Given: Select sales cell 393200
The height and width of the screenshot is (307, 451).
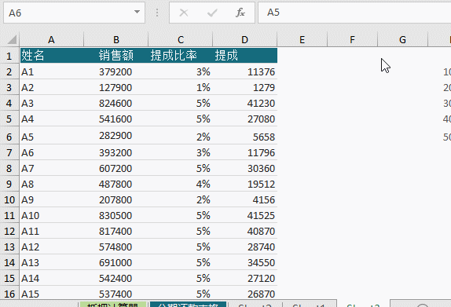Looking at the screenshot, I should click(116, 152).
